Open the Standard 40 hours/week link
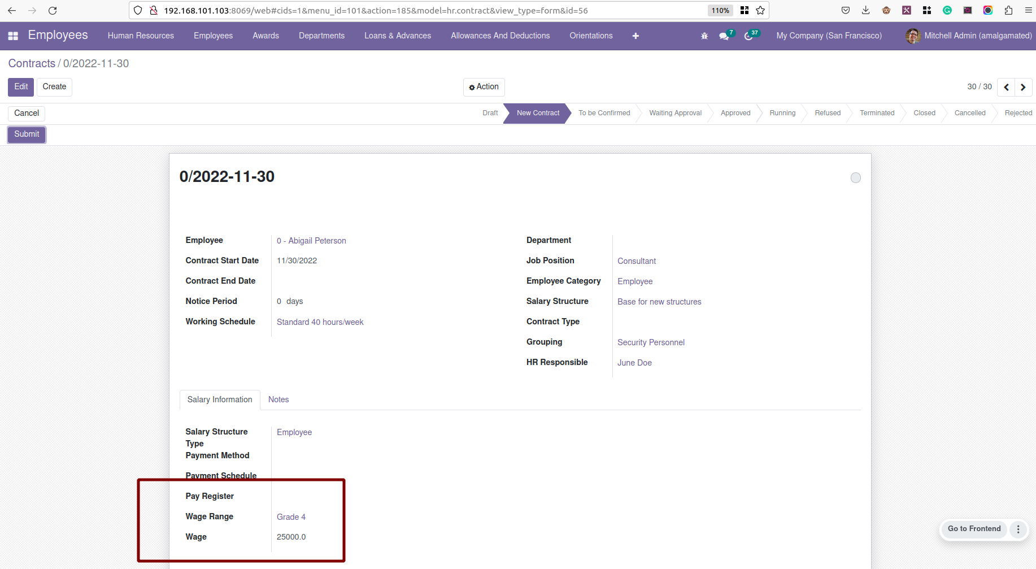This screenshot has height=569, width=1036. (320, 322)
